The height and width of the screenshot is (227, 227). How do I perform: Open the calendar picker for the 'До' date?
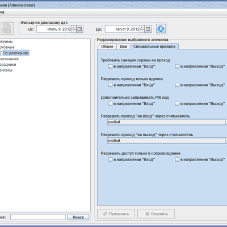(x=148, y=29)
